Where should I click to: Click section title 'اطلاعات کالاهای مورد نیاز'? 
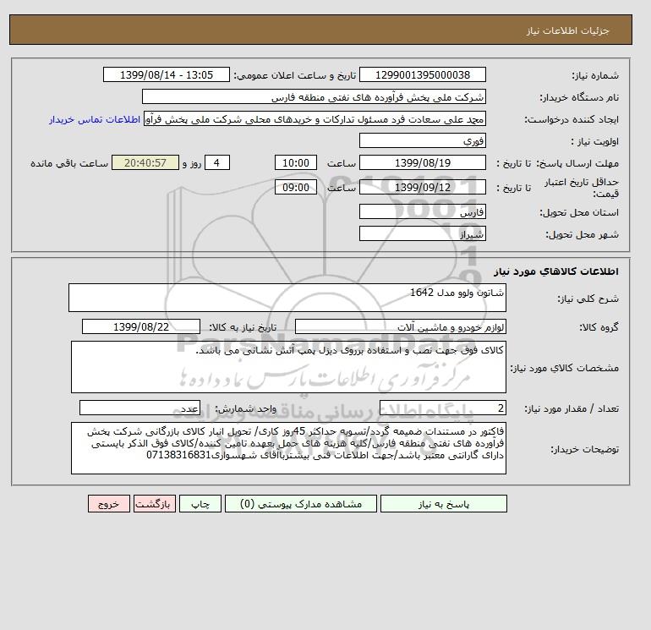(x=556, y=271)
